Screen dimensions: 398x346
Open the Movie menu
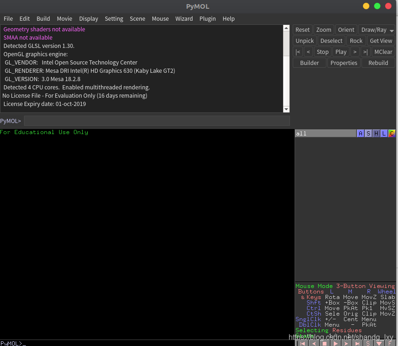(x=65, y=19)
